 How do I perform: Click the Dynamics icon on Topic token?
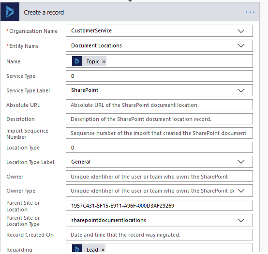coord(77,61)
